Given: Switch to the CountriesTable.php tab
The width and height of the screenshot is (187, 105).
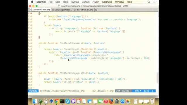Looking at the screenshot, I should tap(40, 10).
